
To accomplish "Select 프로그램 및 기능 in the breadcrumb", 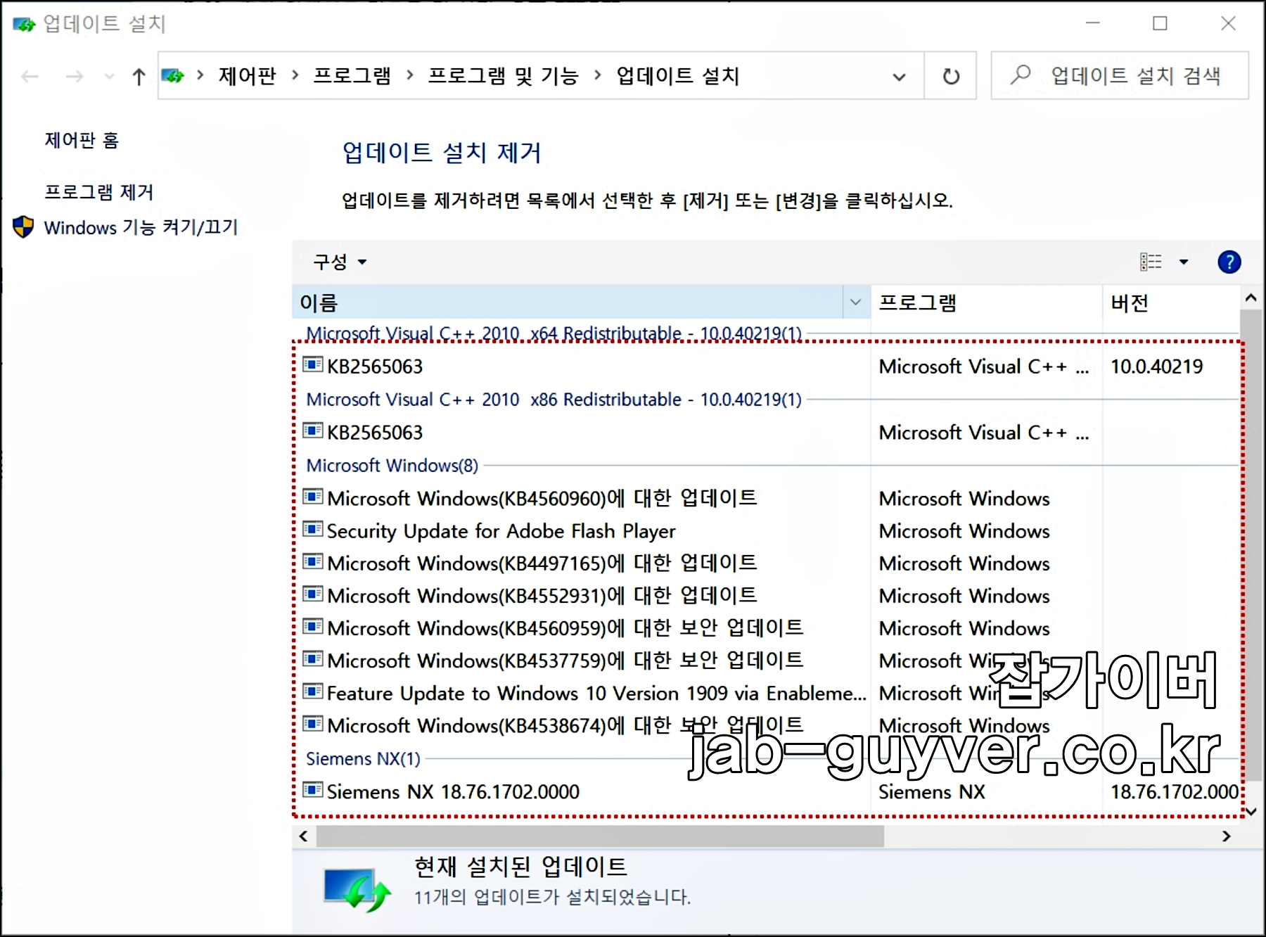I will point(503,75).
